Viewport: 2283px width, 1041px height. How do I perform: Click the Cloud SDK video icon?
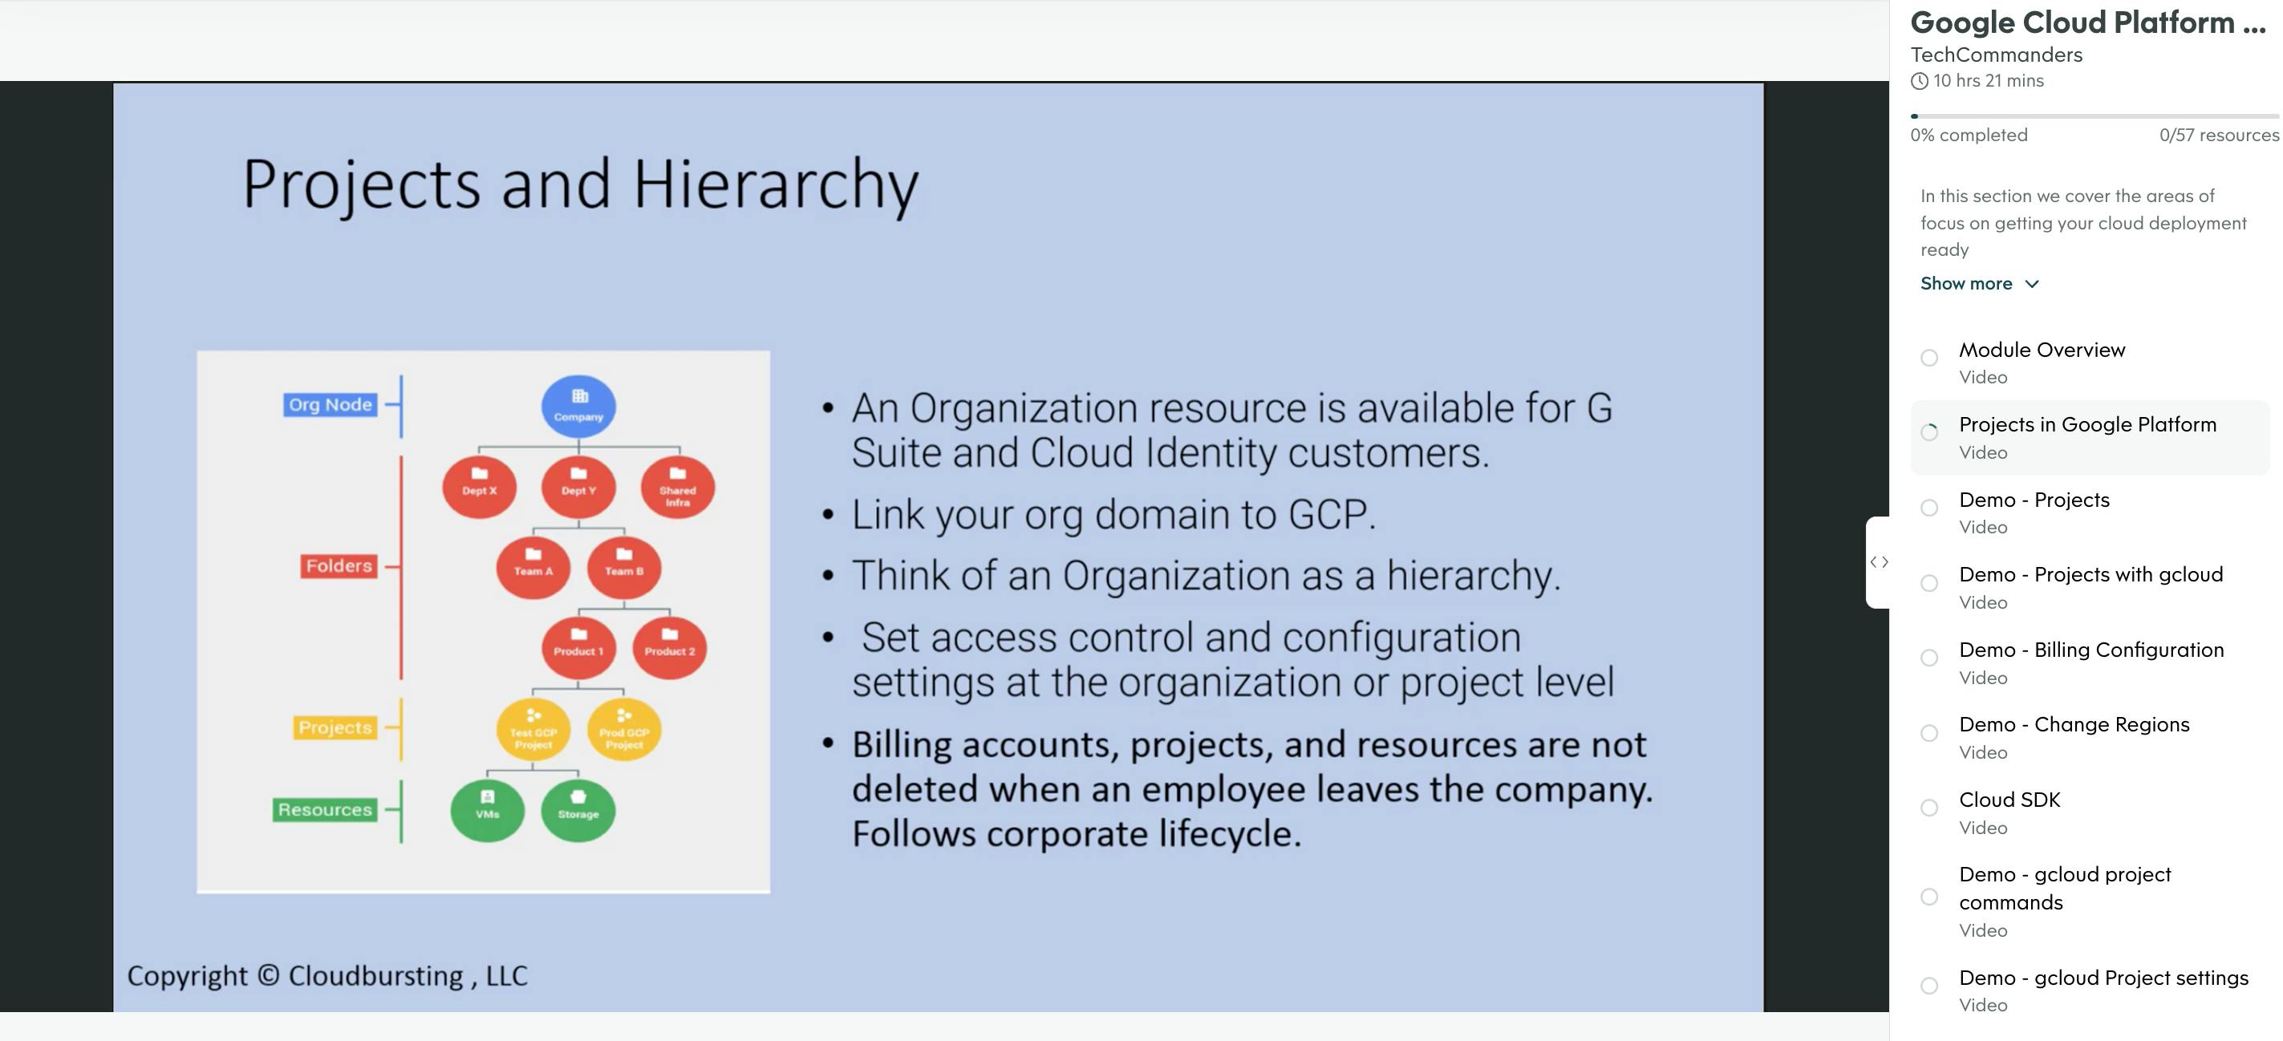(1929, 809)
